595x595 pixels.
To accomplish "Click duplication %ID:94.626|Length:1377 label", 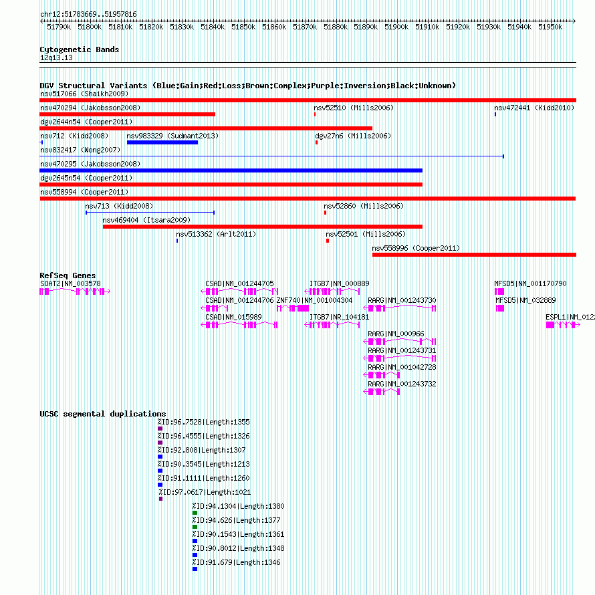I will 237,520.
